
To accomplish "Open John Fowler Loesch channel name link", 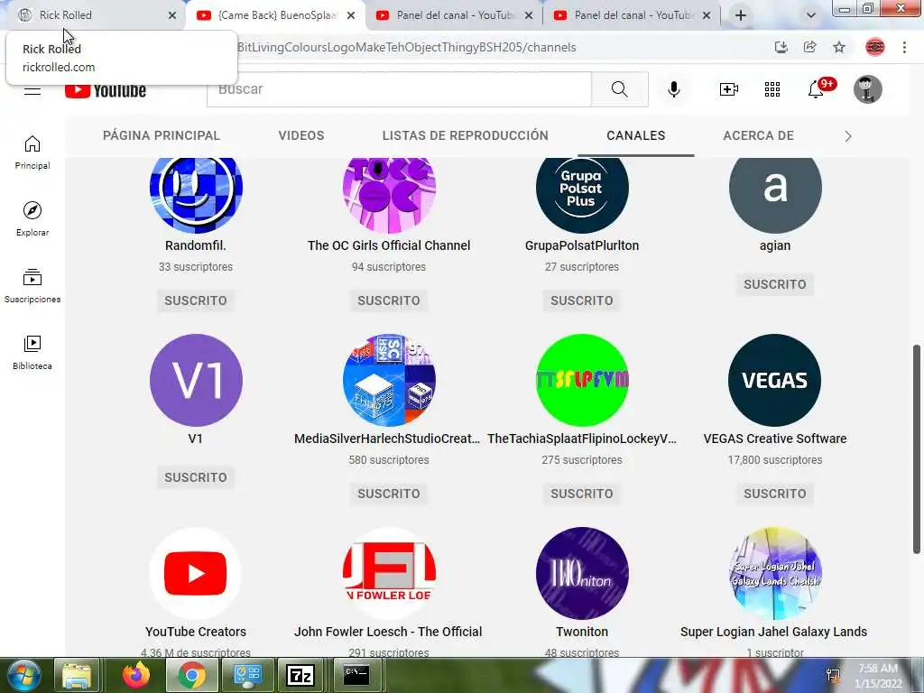I will point(388,632).
